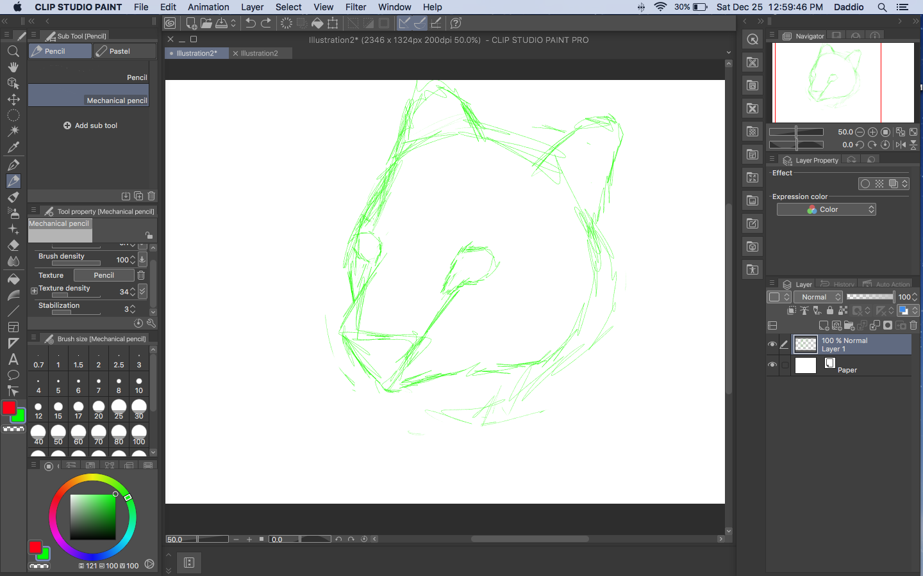The height and width of the screenshot is (576, 923).
Task: Open the Filter menu
Action: 356,7
